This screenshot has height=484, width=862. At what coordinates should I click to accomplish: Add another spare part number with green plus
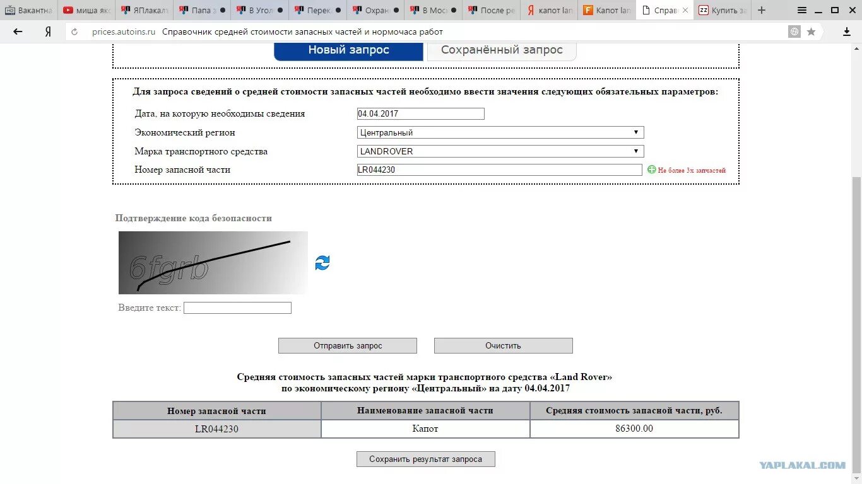click(x=652, y=170)
